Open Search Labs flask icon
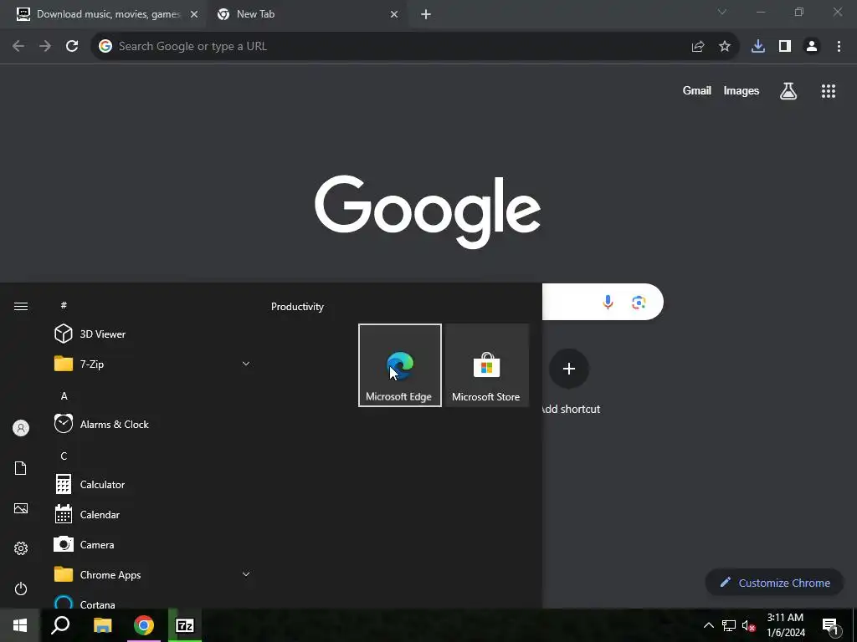 (788, 91)
